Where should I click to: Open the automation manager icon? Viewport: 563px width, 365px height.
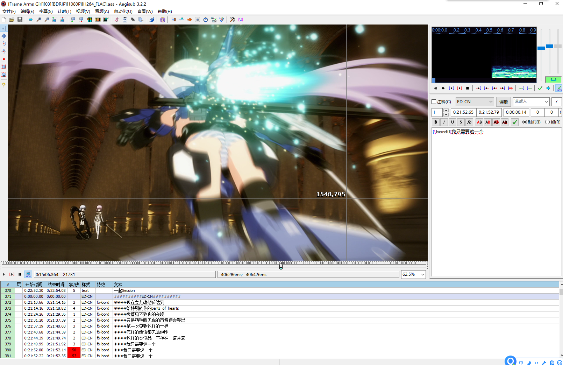(152, 20)
